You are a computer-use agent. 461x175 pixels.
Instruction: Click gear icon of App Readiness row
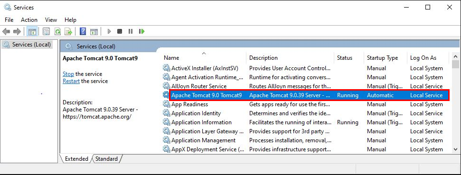[167, 104]
